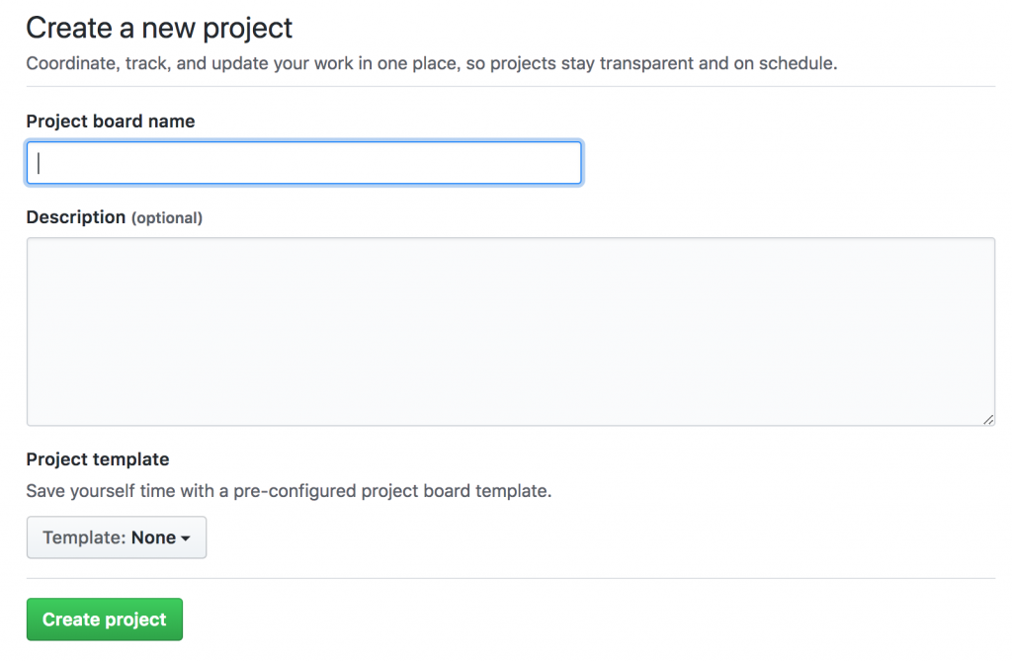The image size is (1012, 661).
Task: Click the "Description" field label
Action: [76, 217]
